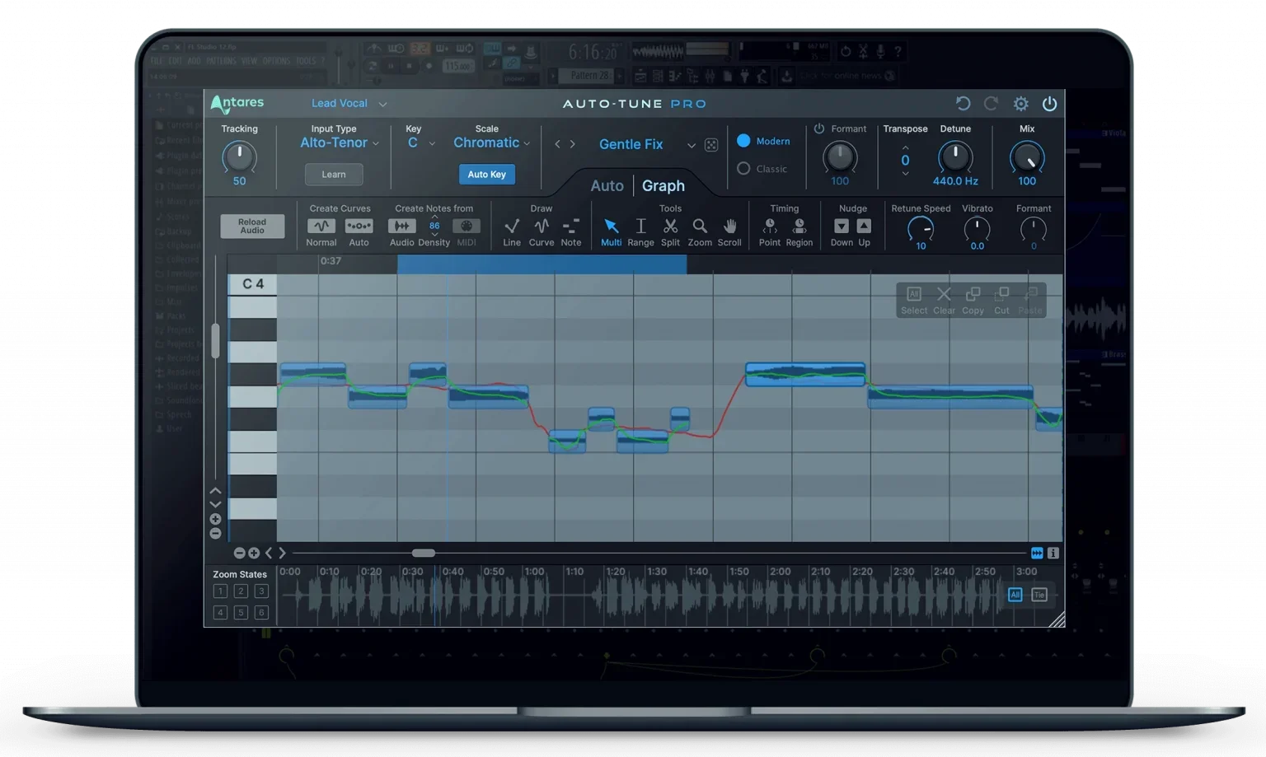This screenshot has height=757, width=1266.
Task: Increase the Density value with up chevron
Action: point(434,217)
